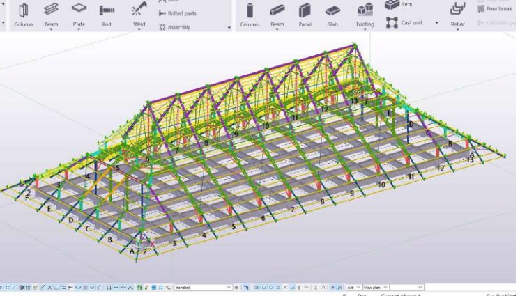The height and width of the screenshot is (296, 520).
Task: Toggle the snap switch just left of Auto dropdown
Action: 339,288
